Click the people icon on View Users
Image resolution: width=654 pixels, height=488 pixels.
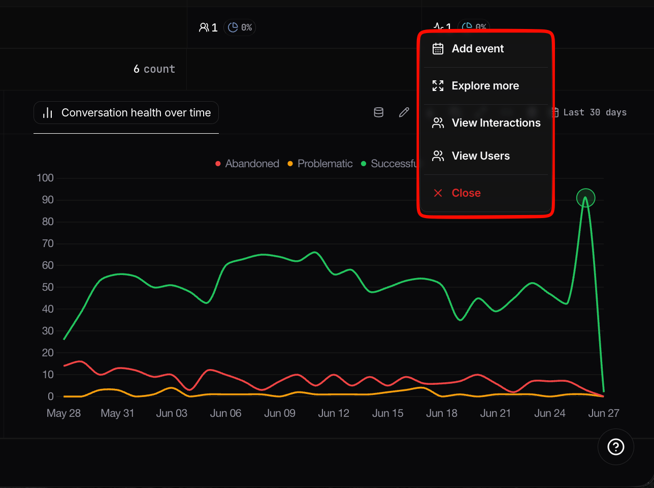tap(438, 156)
